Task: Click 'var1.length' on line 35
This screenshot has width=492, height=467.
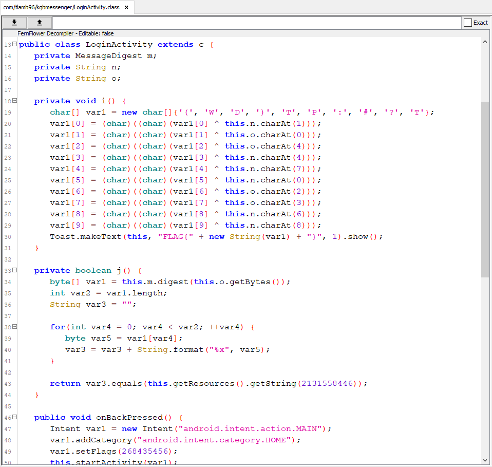Action: click(x=135, y=293)
